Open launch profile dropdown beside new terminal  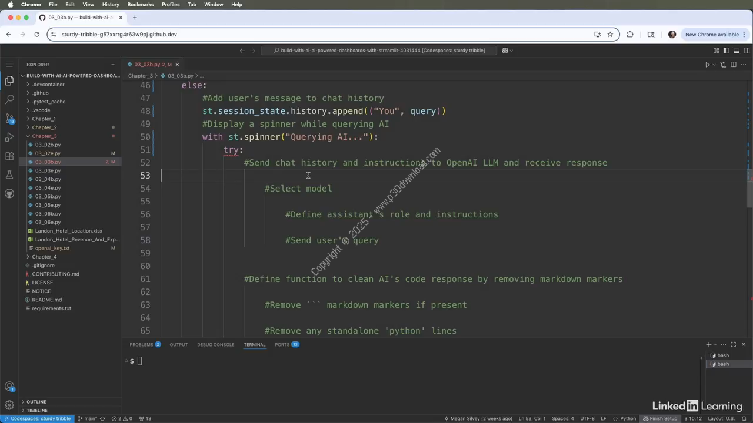point(715,344)
